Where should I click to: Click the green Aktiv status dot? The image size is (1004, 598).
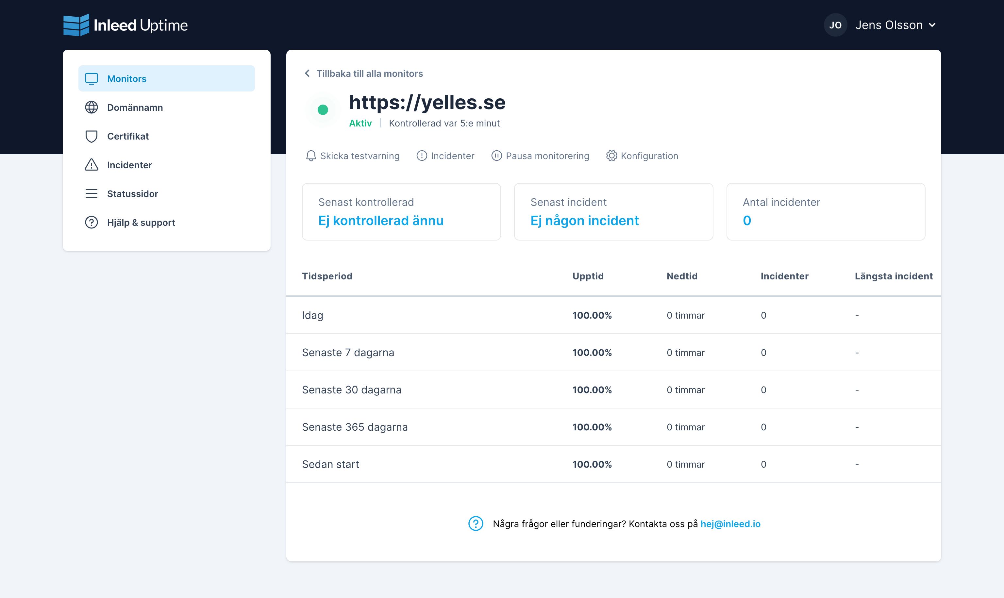323,109
